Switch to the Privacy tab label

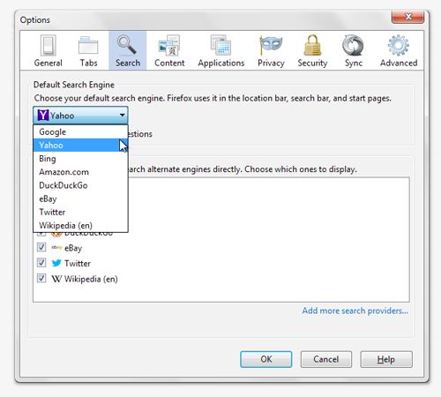[271, 64]
